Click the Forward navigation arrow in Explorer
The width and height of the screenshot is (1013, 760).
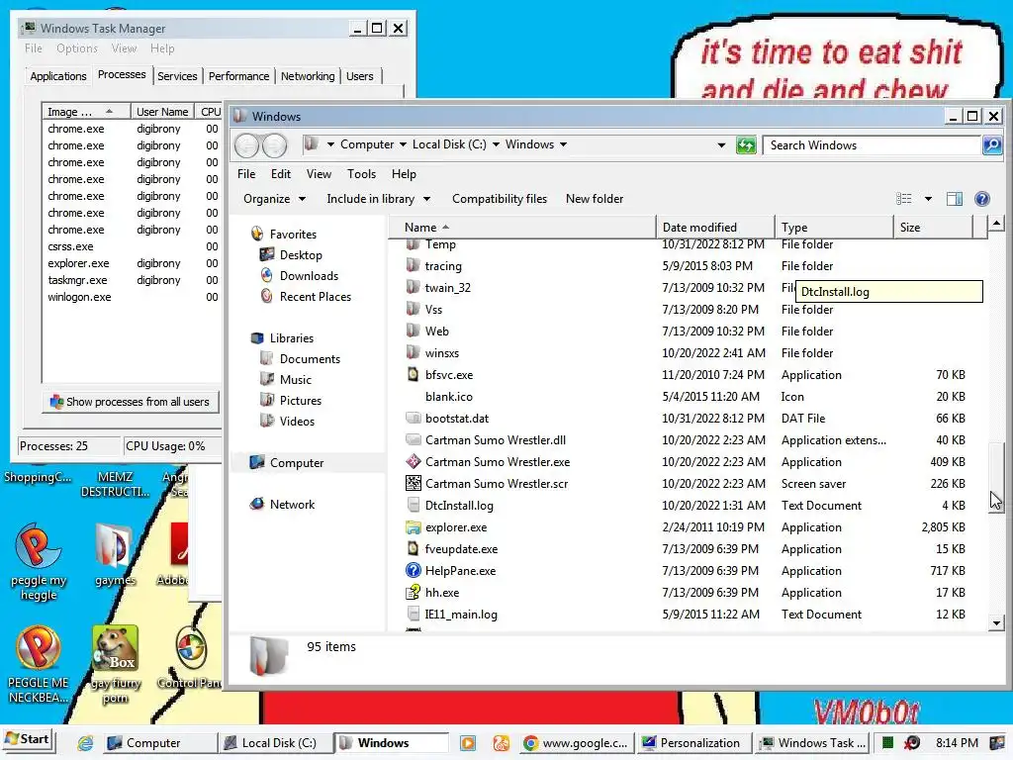tap(275, 145)
